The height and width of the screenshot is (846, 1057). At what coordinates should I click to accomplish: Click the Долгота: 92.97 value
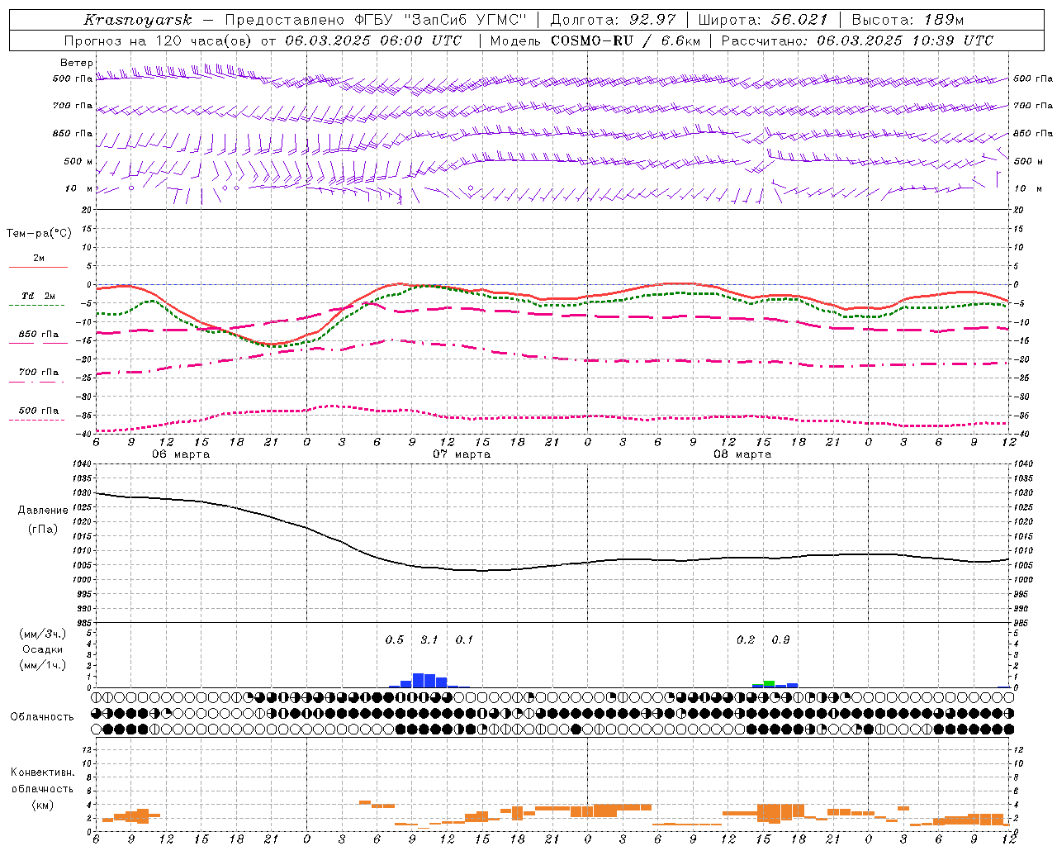point(613,20)
